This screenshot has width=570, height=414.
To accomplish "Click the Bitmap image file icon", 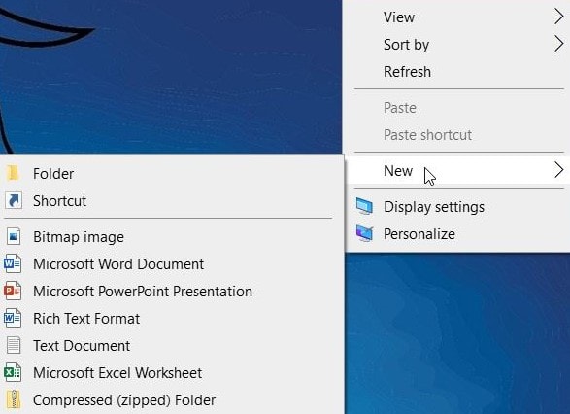I will coord(14,236).
